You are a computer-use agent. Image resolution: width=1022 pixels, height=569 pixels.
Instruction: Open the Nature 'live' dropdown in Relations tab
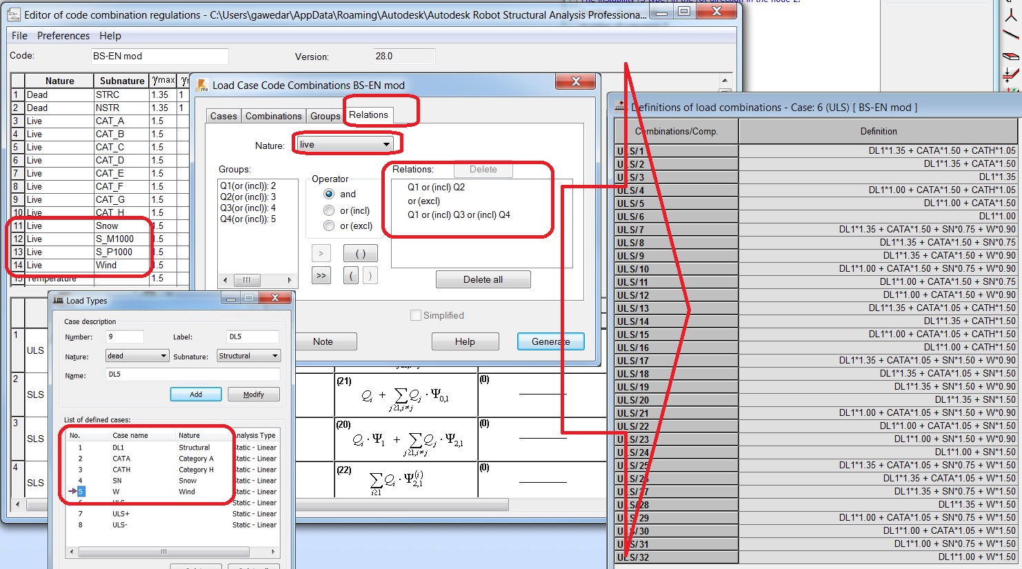(345, 144)
